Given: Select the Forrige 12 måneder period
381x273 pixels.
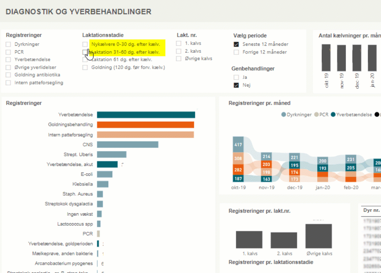Looking at the screenshot, I should coord(236,52).
